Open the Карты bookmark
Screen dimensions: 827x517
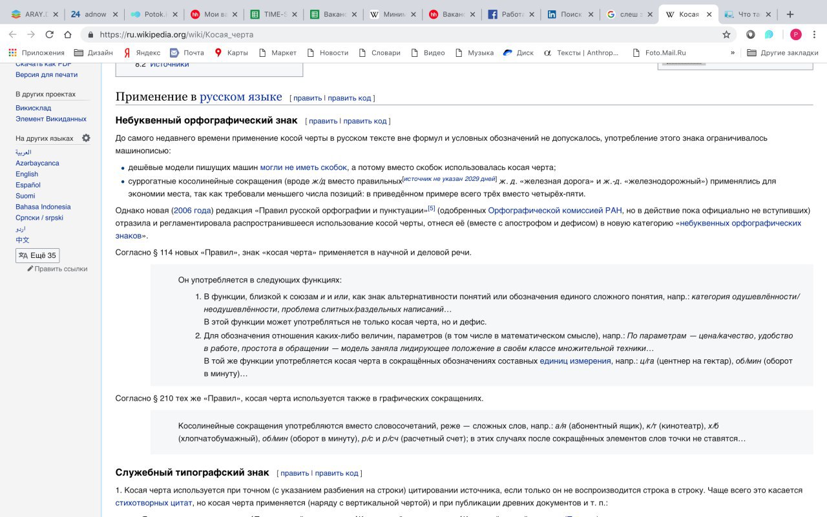[231, 52]
